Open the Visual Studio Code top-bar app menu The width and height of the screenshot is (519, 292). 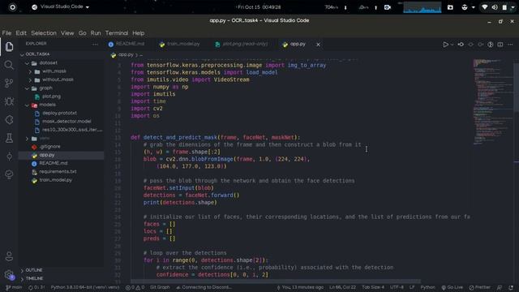[61, 7]
